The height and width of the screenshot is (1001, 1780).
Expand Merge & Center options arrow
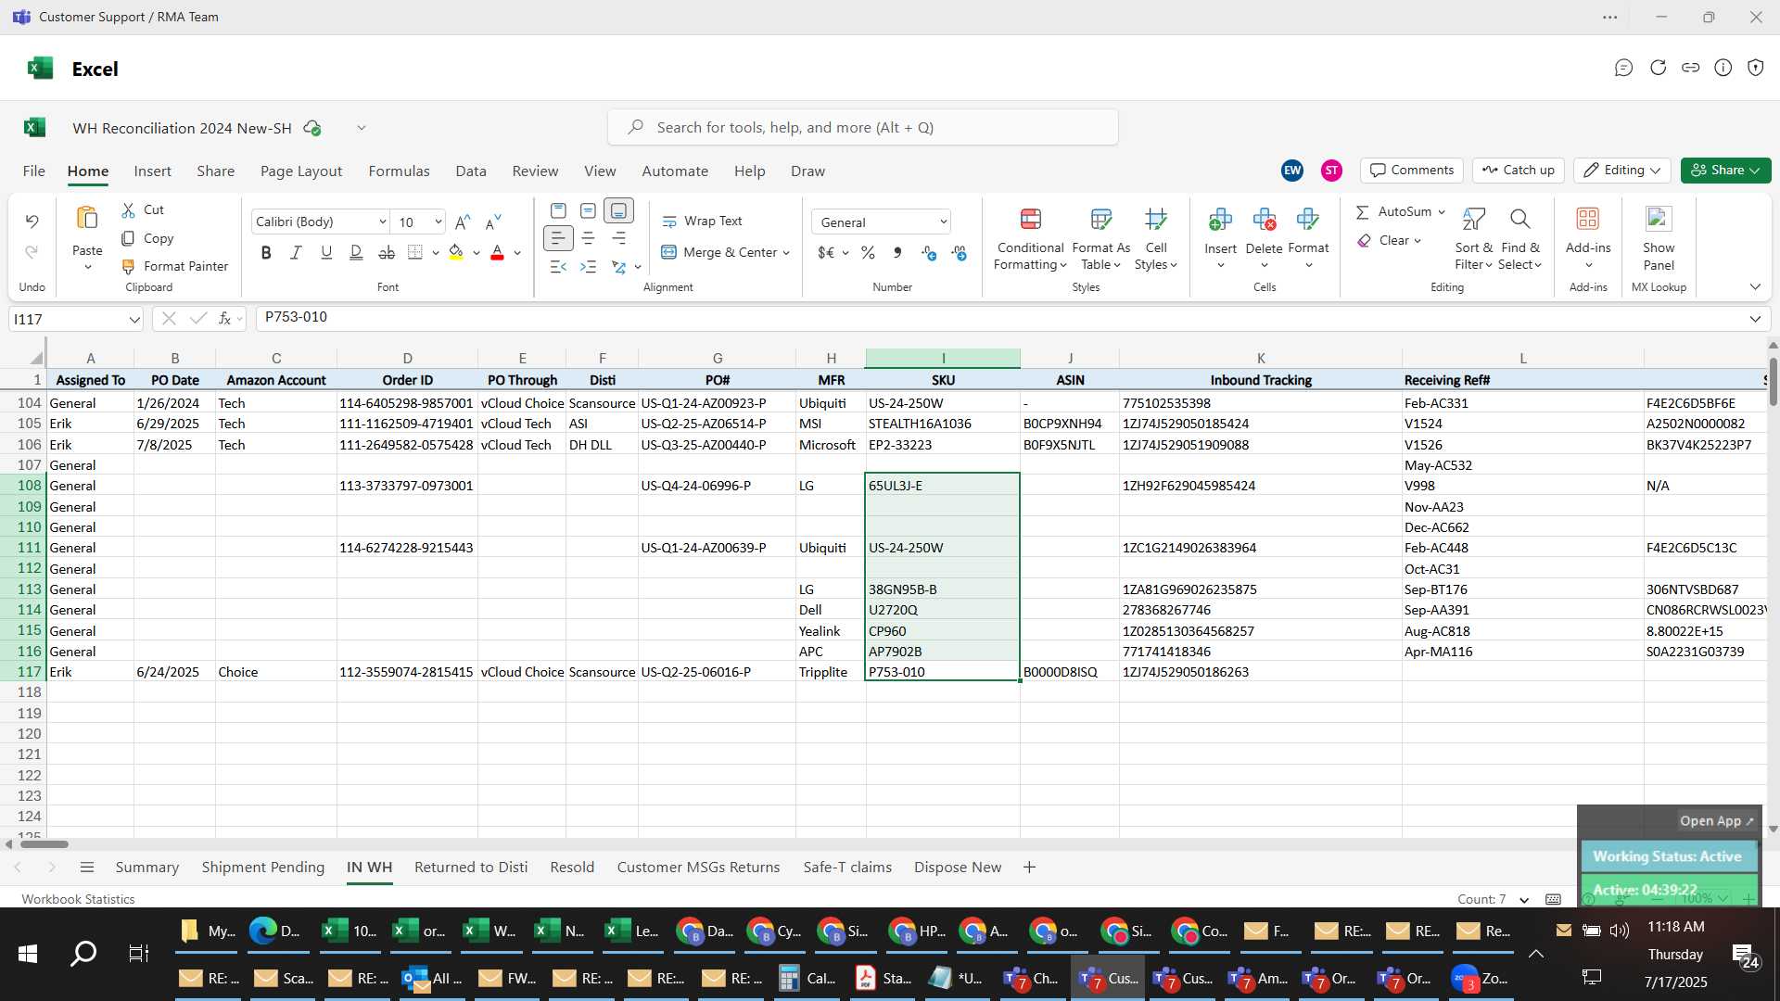pos(786,252)
